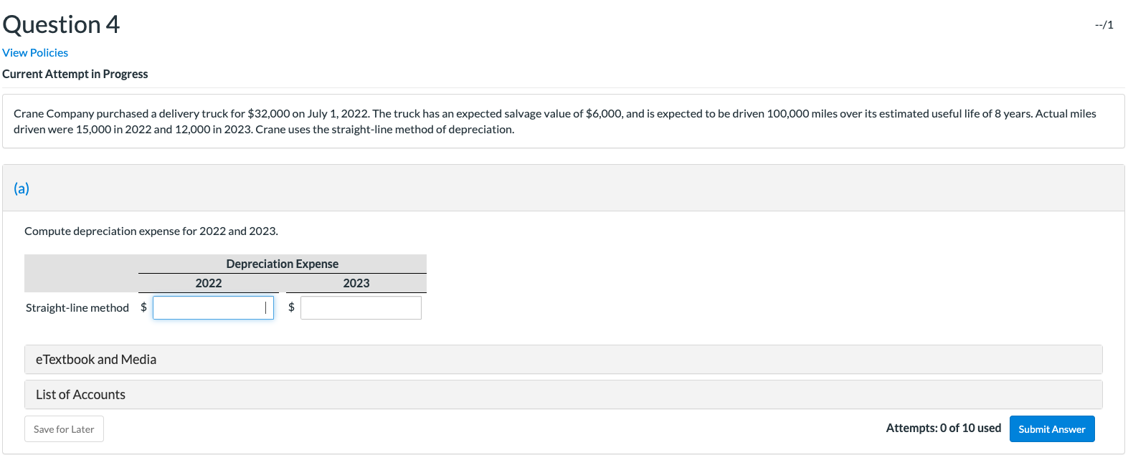Click the 2023 column header
This screenshot has width=1128, height=455.
coord(356,283)
